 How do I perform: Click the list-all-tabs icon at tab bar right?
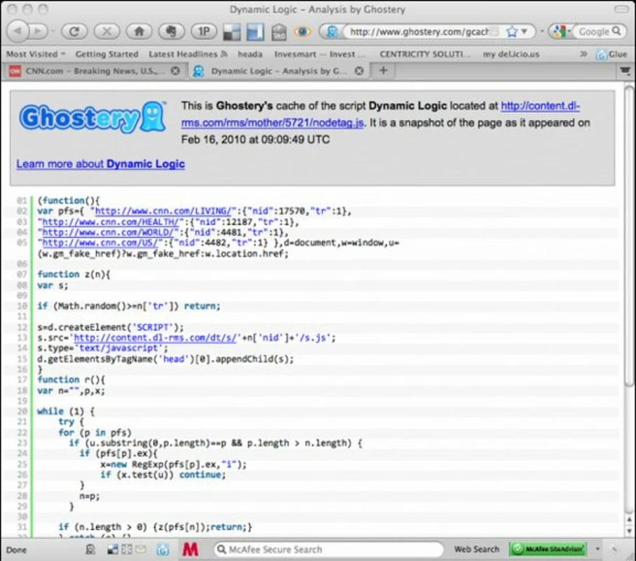pyautogui.click(x=625, y=71)
